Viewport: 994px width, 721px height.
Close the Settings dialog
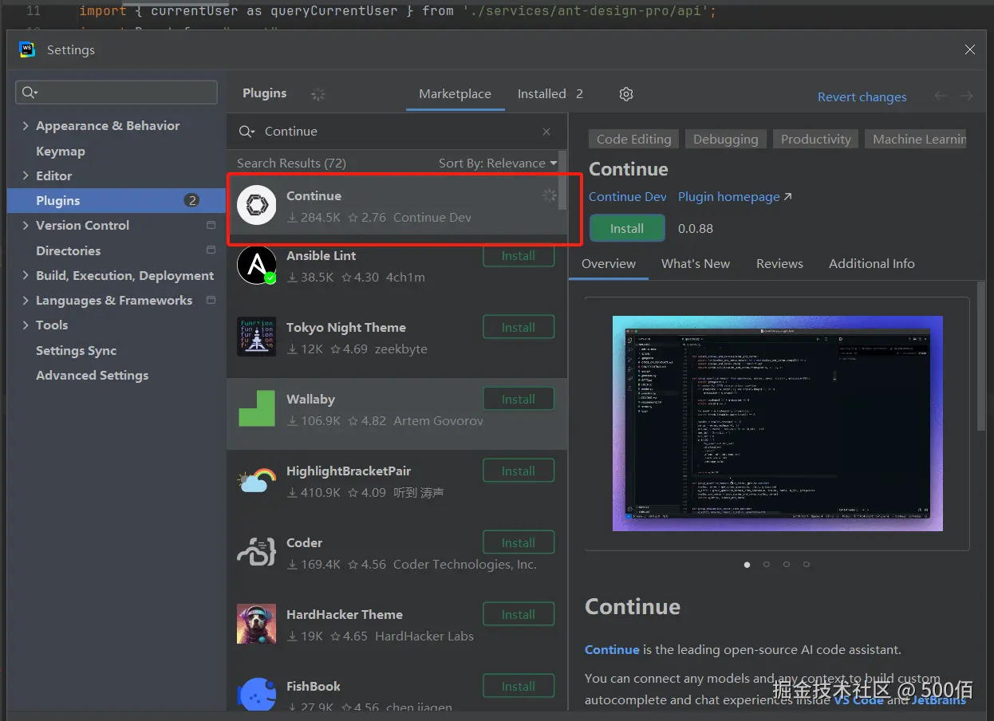coord(970,49)
